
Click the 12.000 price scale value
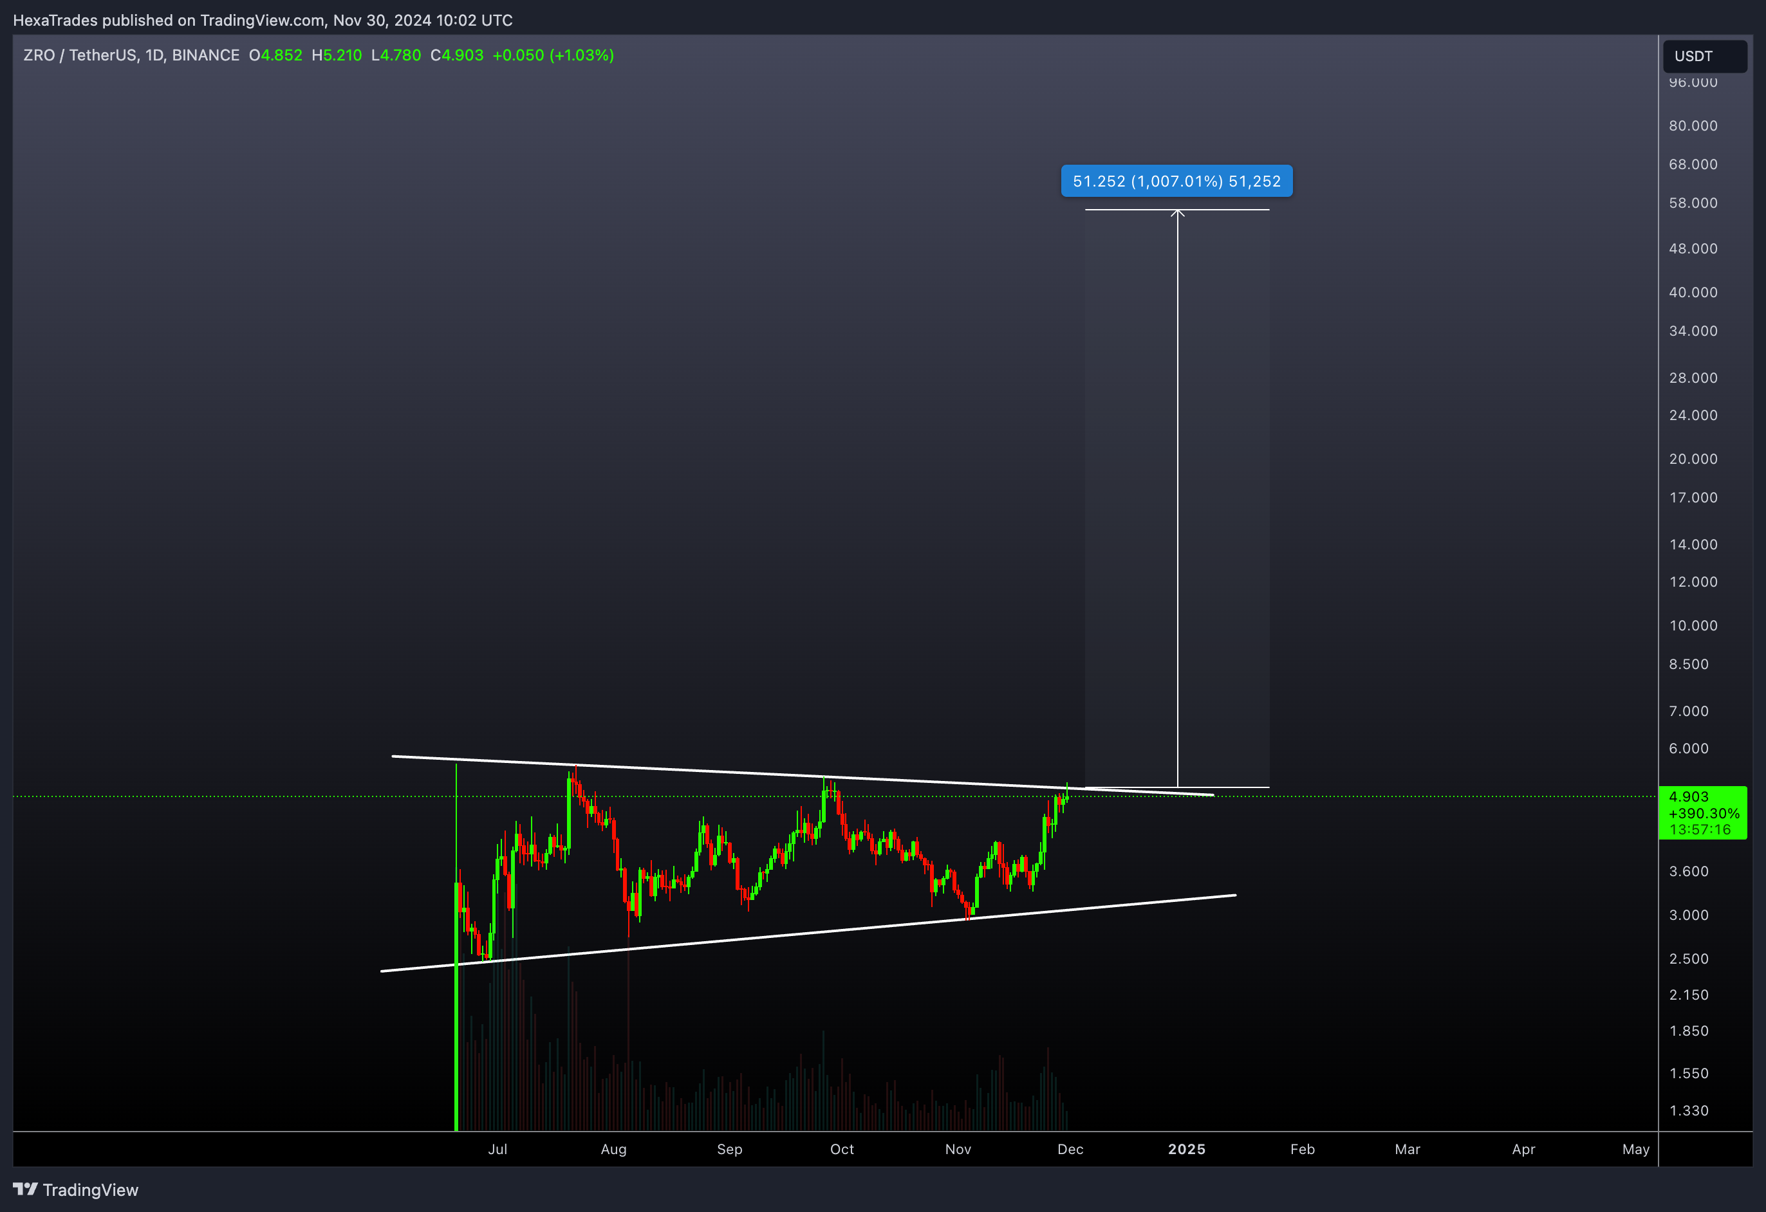[1693, 582]
